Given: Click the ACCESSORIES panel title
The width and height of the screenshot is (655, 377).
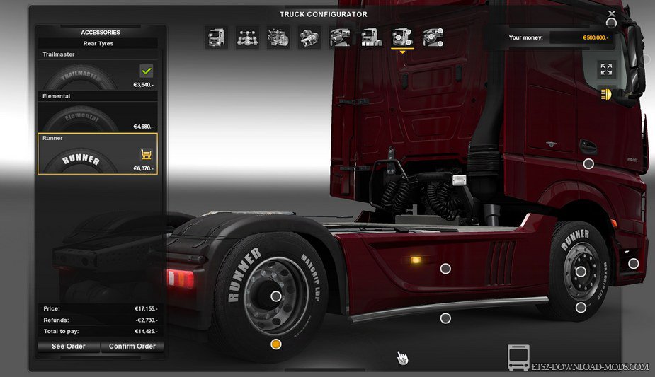Looking at the screenshot, I should (101, 32).
